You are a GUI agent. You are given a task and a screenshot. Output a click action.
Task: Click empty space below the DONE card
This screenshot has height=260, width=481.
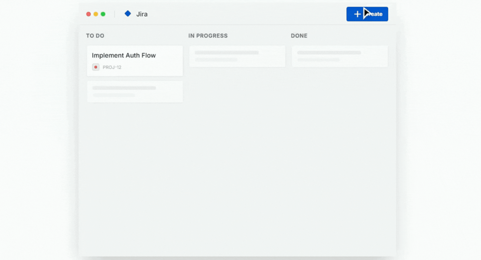[340, 135]
